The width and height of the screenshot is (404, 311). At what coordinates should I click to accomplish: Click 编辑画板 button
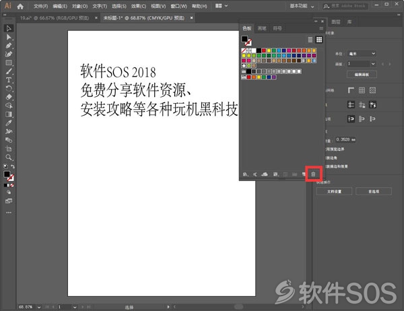362,75
